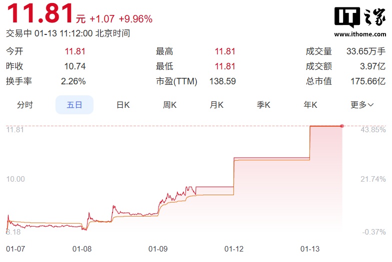Switch to the 日K chart tab
This screenshot has height=262, width=392.
(123, 105)
